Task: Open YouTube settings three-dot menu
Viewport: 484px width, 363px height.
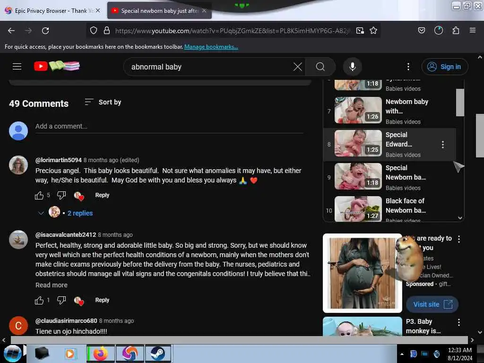Action: pyautogui.click(x=408, y=67)
